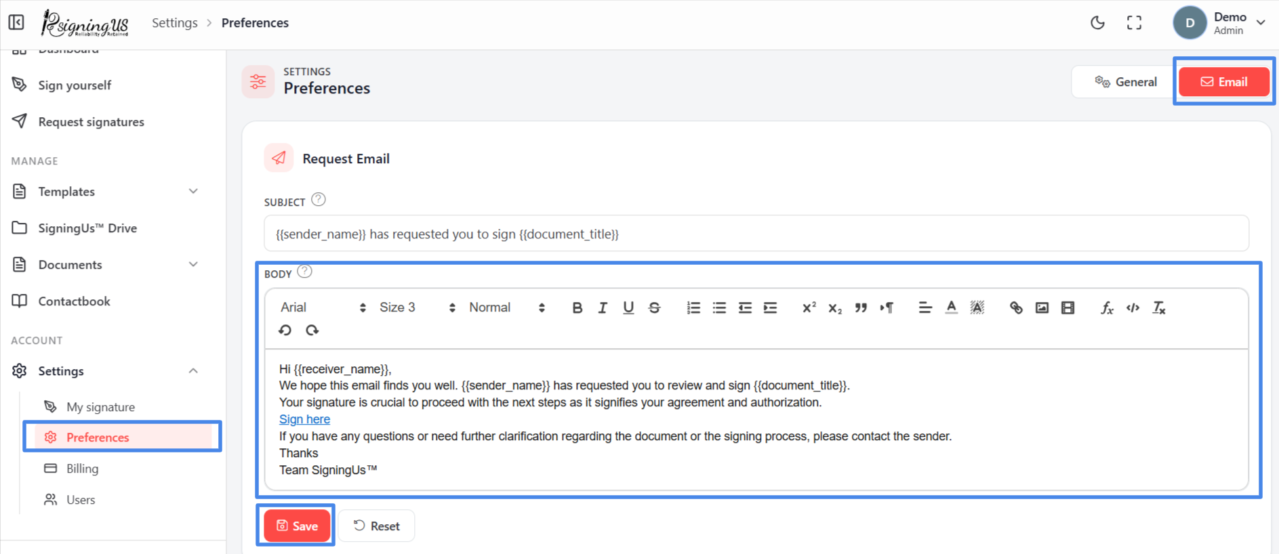Open the Normal heading style dropdown
The image size is (1279, 554).
506,307
